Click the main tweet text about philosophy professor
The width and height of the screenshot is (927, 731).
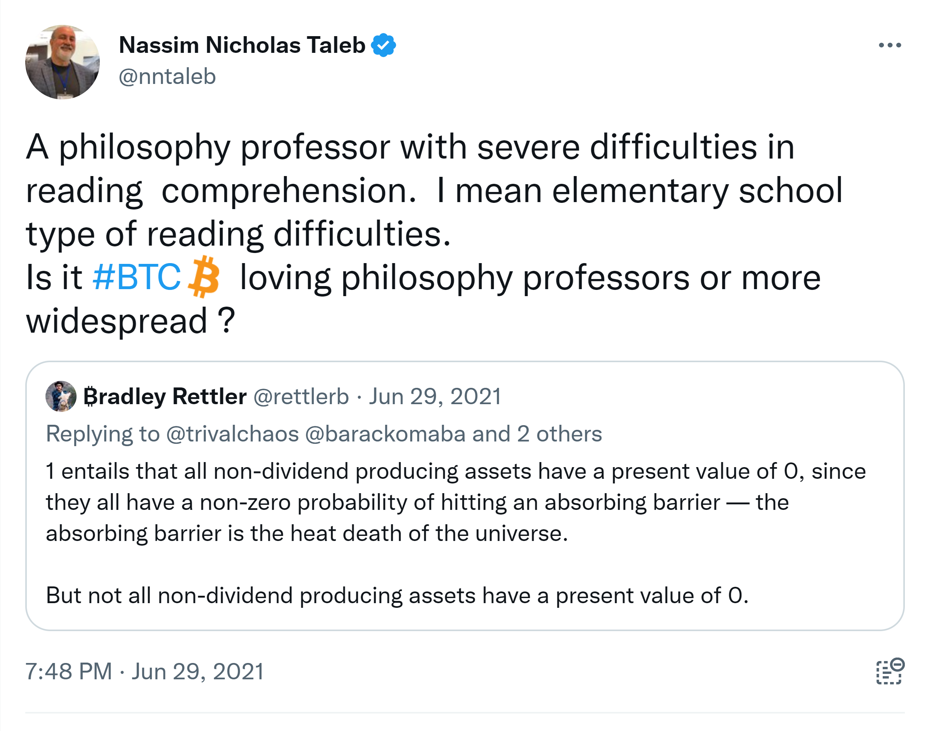pos(411,190)
